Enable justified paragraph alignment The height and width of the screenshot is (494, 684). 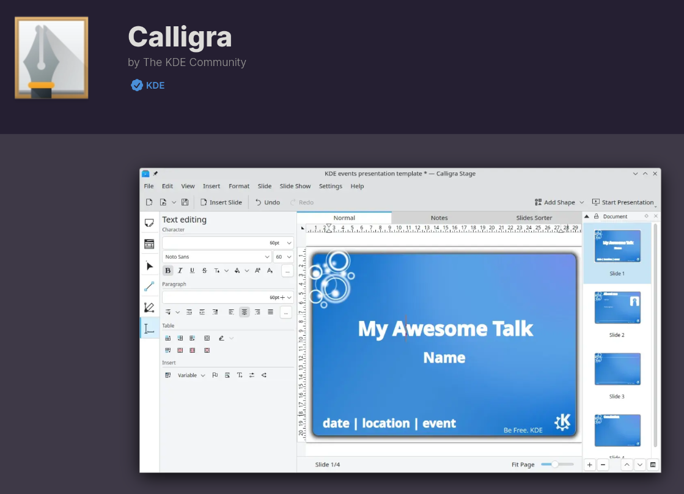[x=270, y=312]
